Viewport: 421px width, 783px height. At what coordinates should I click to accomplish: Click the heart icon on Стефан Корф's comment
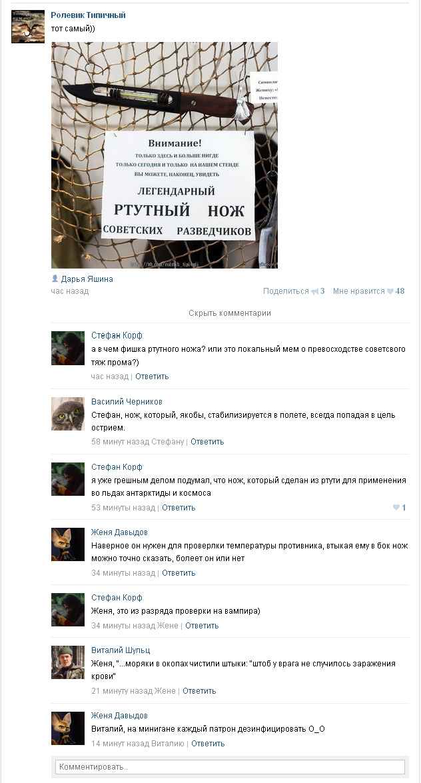[x=396, y=507]
